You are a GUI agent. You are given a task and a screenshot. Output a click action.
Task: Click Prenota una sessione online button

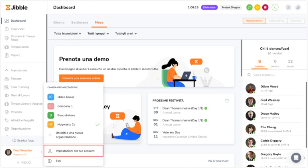coord(81,78)
